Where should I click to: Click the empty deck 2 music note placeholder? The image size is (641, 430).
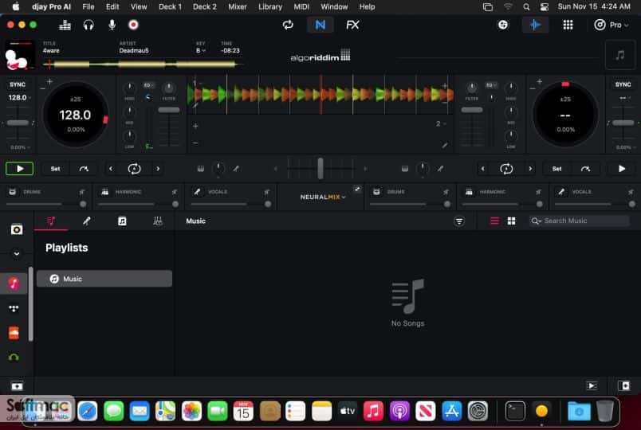619,55
